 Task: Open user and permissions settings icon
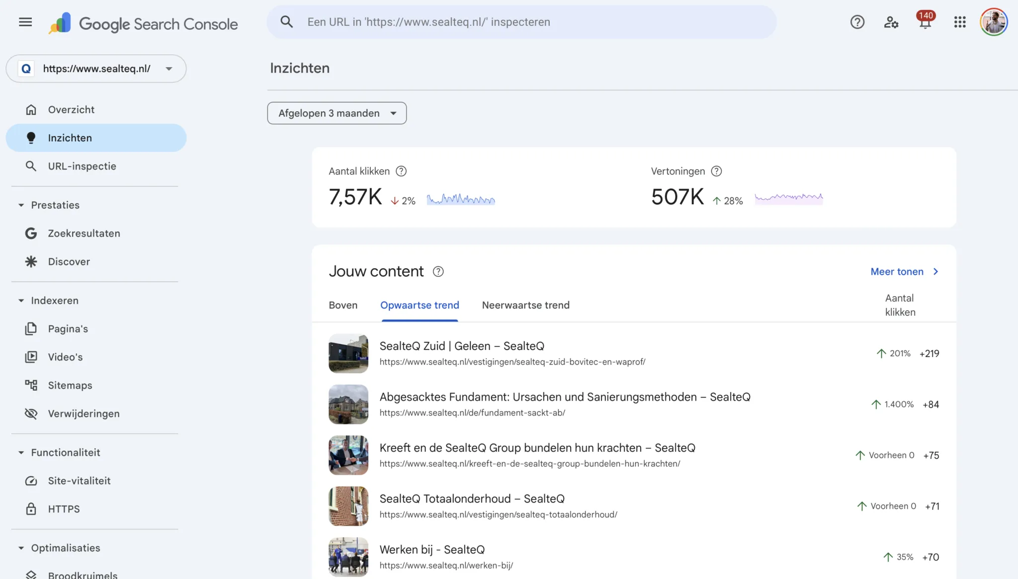(891, 22)
